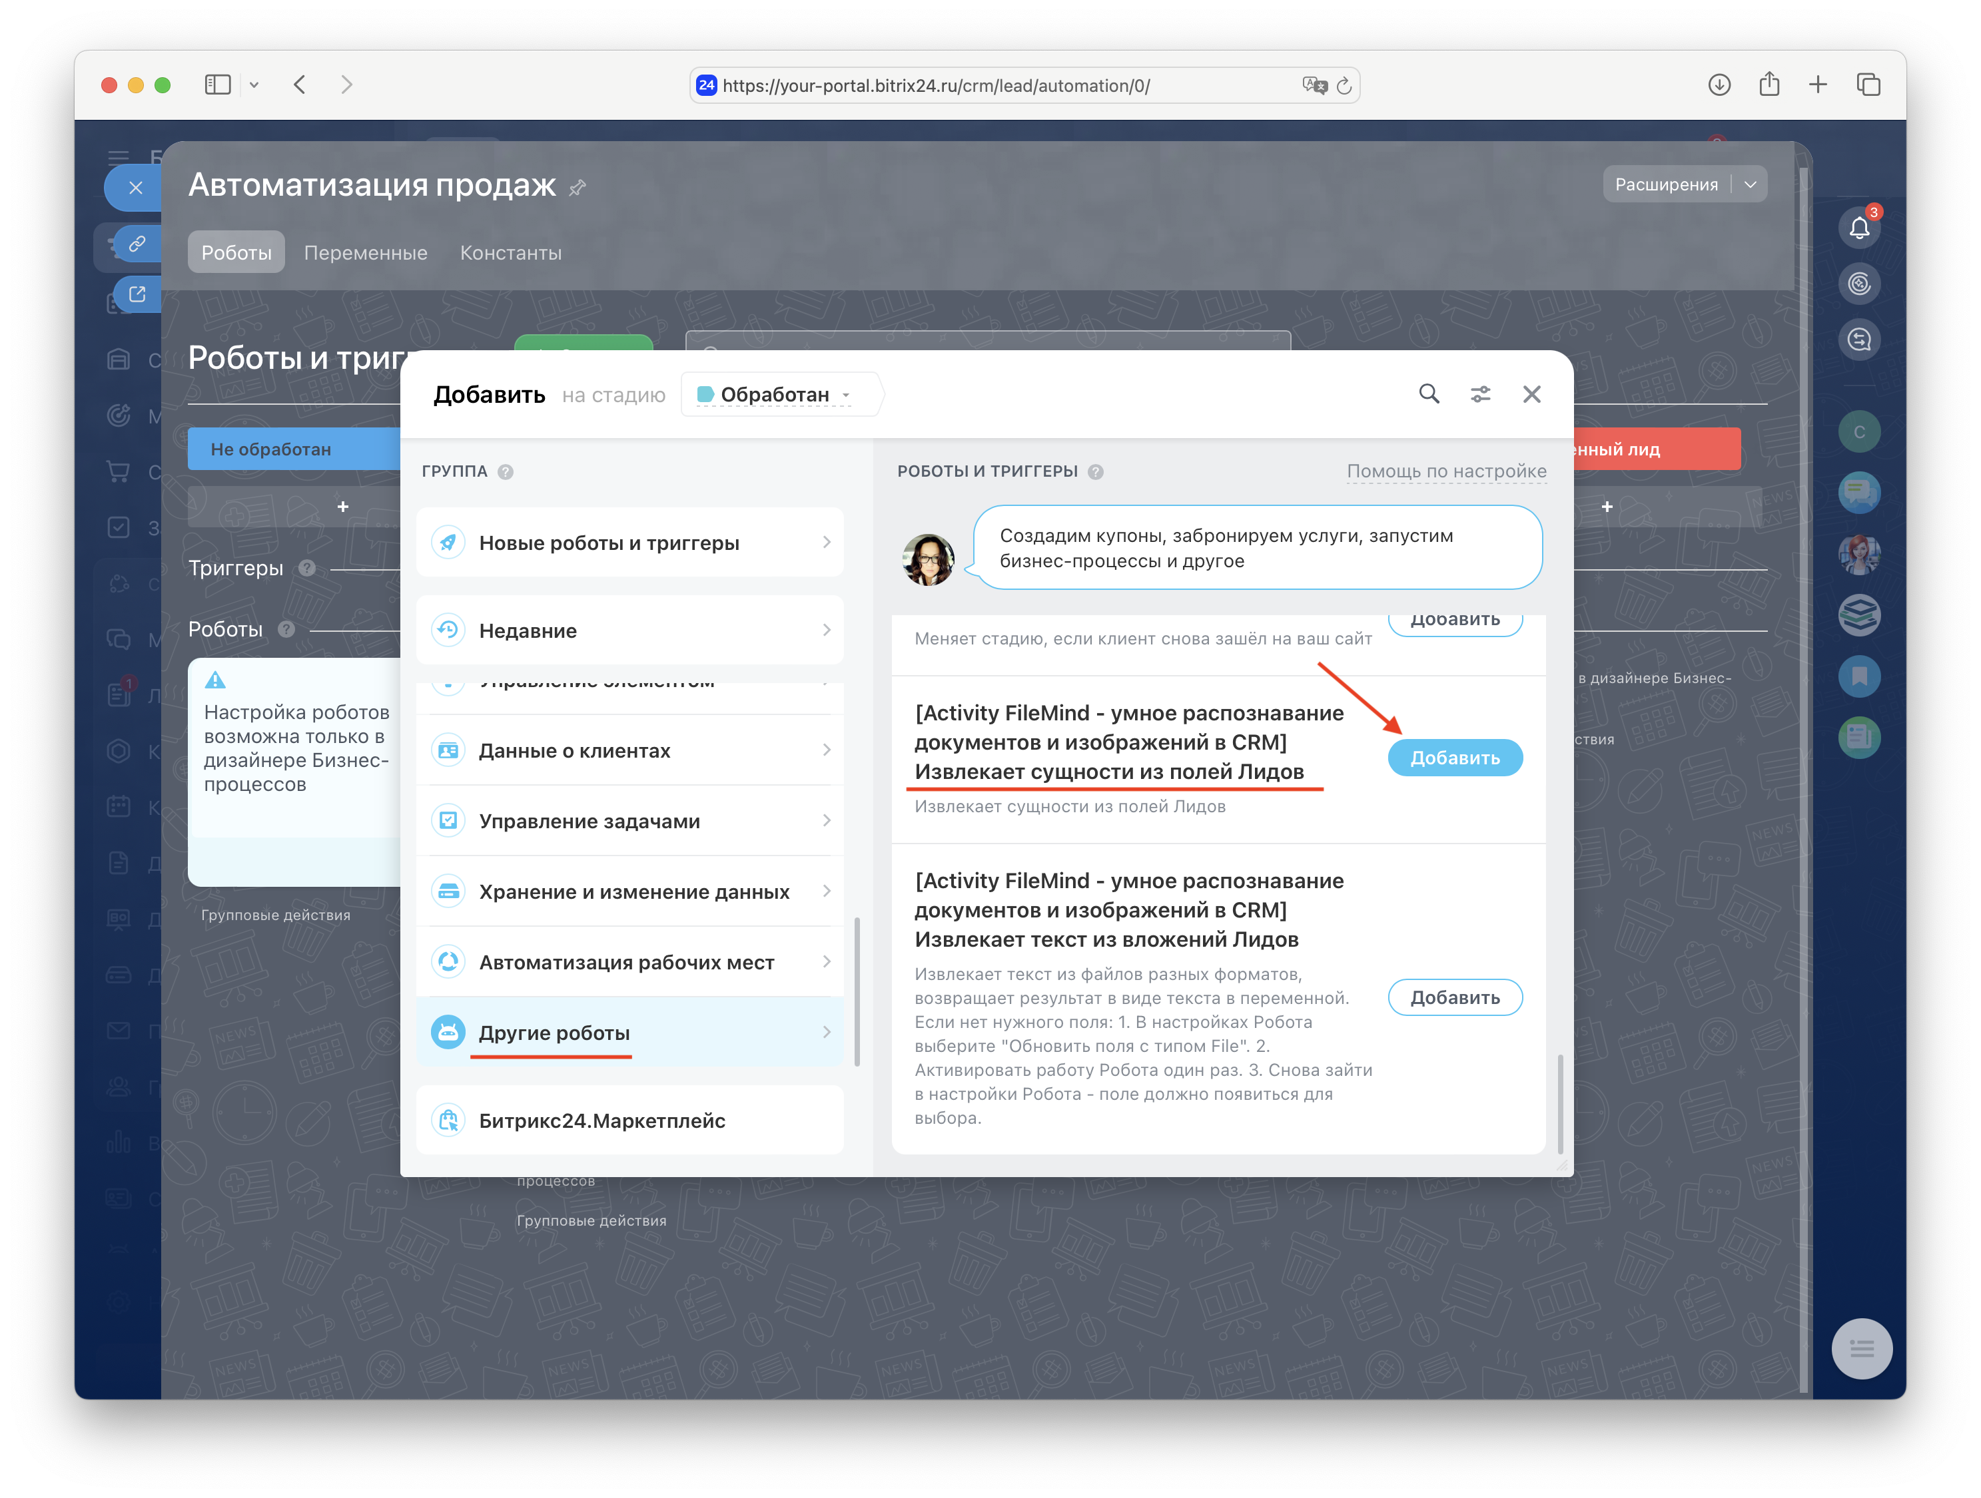Expand the Расширения dropdown arrow
Viewport: 1981px width, 1498px height.
pos(1750,184)
